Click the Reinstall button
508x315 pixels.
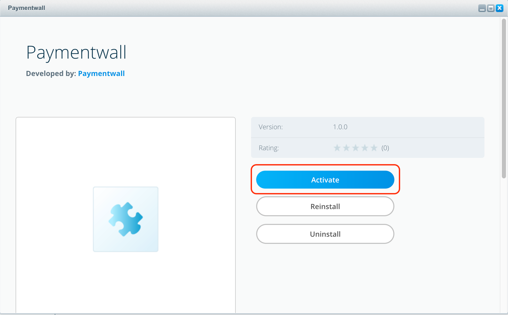point(325,207)
